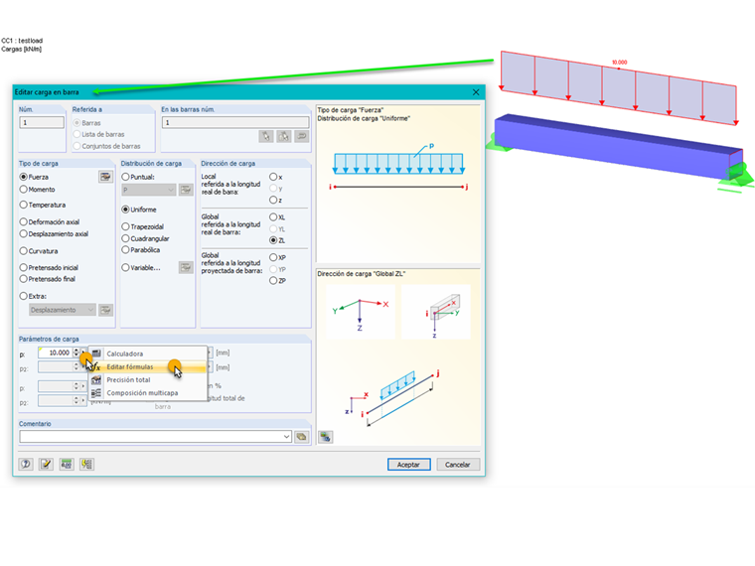Select local x load direction

click(273, 177)
